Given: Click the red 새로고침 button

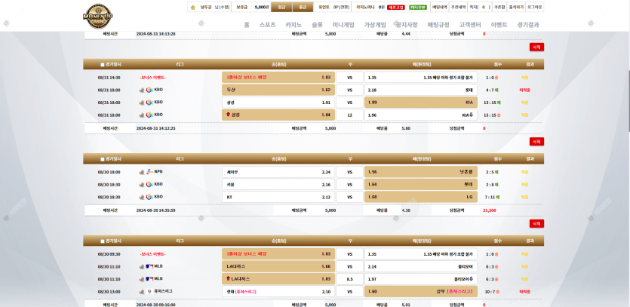Looking at the screenshot, I should 396,8.
